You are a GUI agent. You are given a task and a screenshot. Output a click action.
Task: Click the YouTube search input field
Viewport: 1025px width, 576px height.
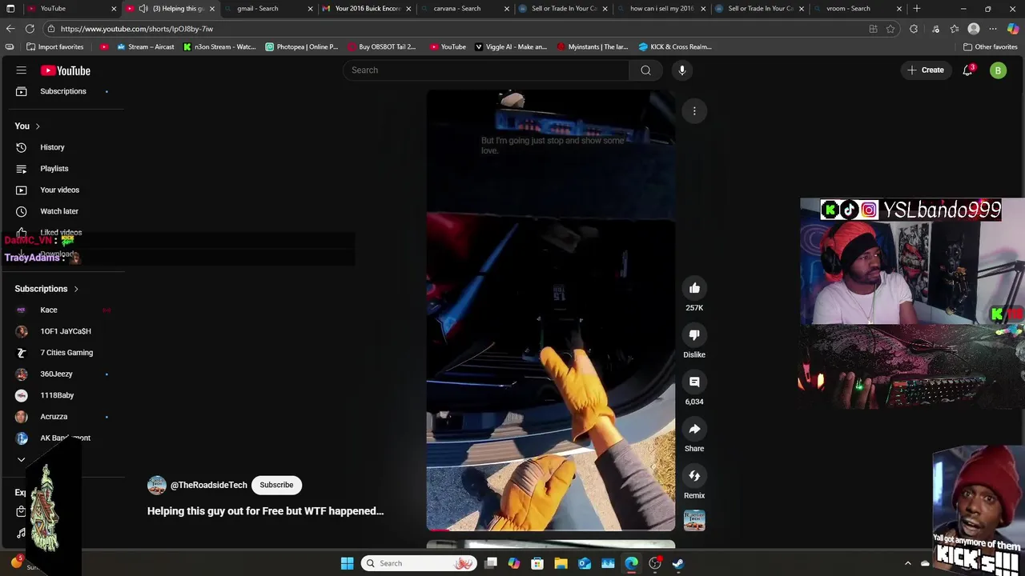487,70
